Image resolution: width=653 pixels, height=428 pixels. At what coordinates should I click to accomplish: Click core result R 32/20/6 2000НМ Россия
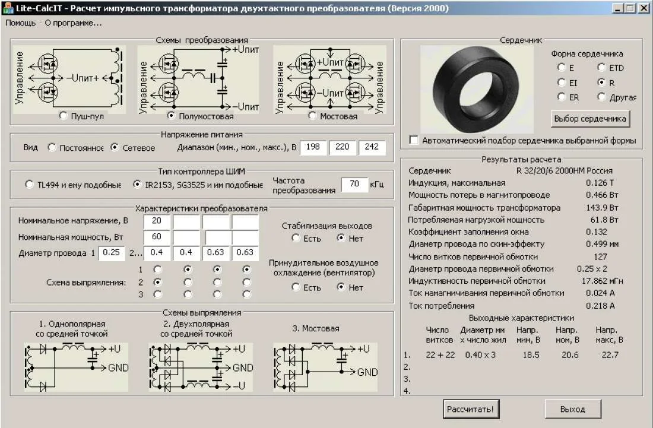pos(565,171)
